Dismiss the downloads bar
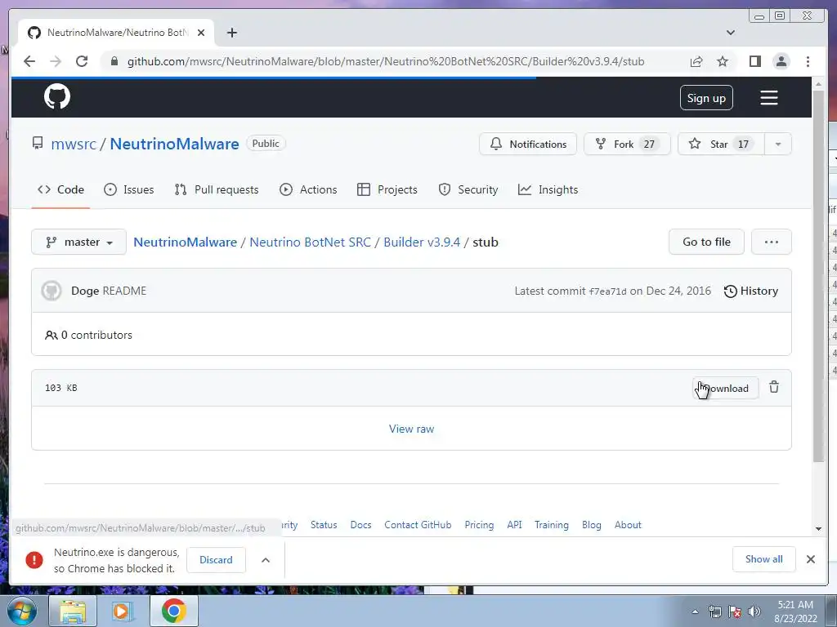The width and height of the screenshot is (837, 627). click(x=810, y=559)
